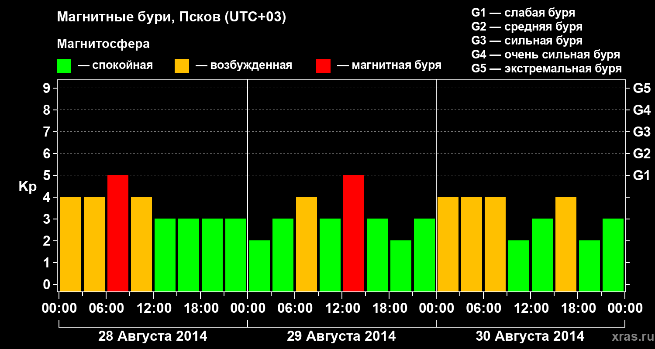
Task: Click the '06:00' time label under 30 August
Action: pyautogui.click(x=483, y=308)
